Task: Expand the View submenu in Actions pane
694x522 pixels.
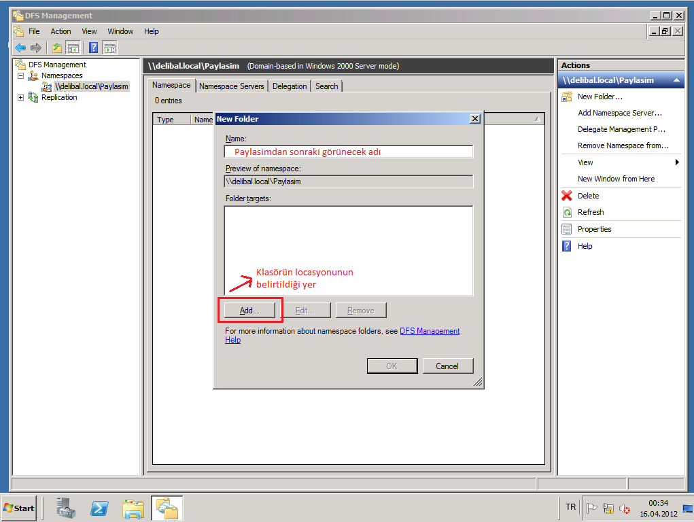Action: coord(677,162)
